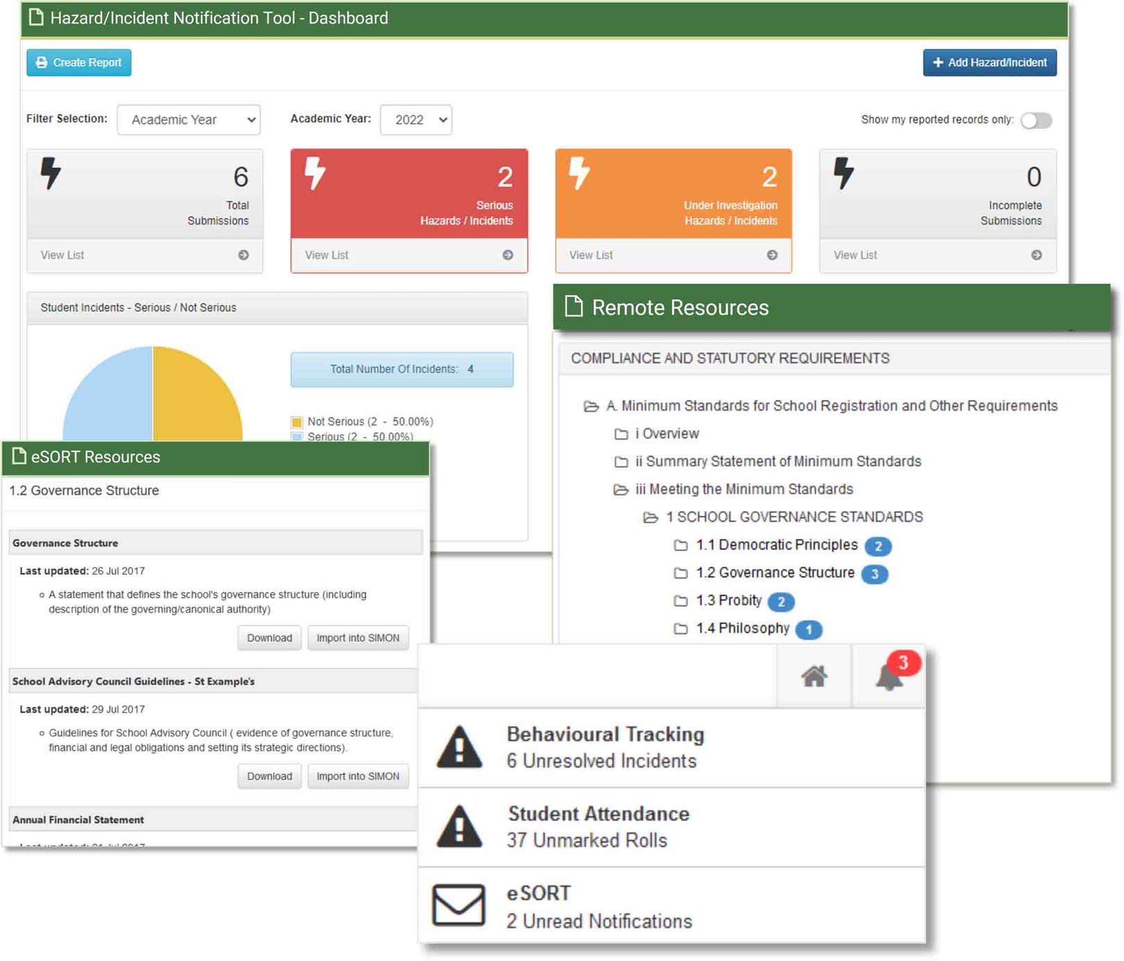Click the eSORT envelope icon
Image resolution: width=1124 pixels, height=961 pixels.
point(458,905)
